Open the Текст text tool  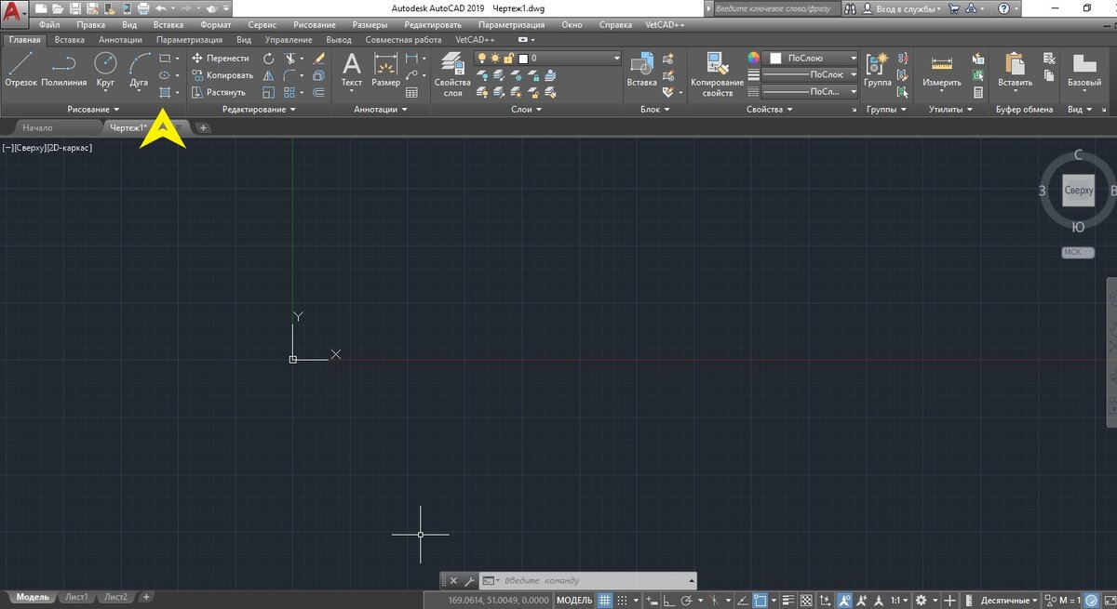tap(352, 70)
